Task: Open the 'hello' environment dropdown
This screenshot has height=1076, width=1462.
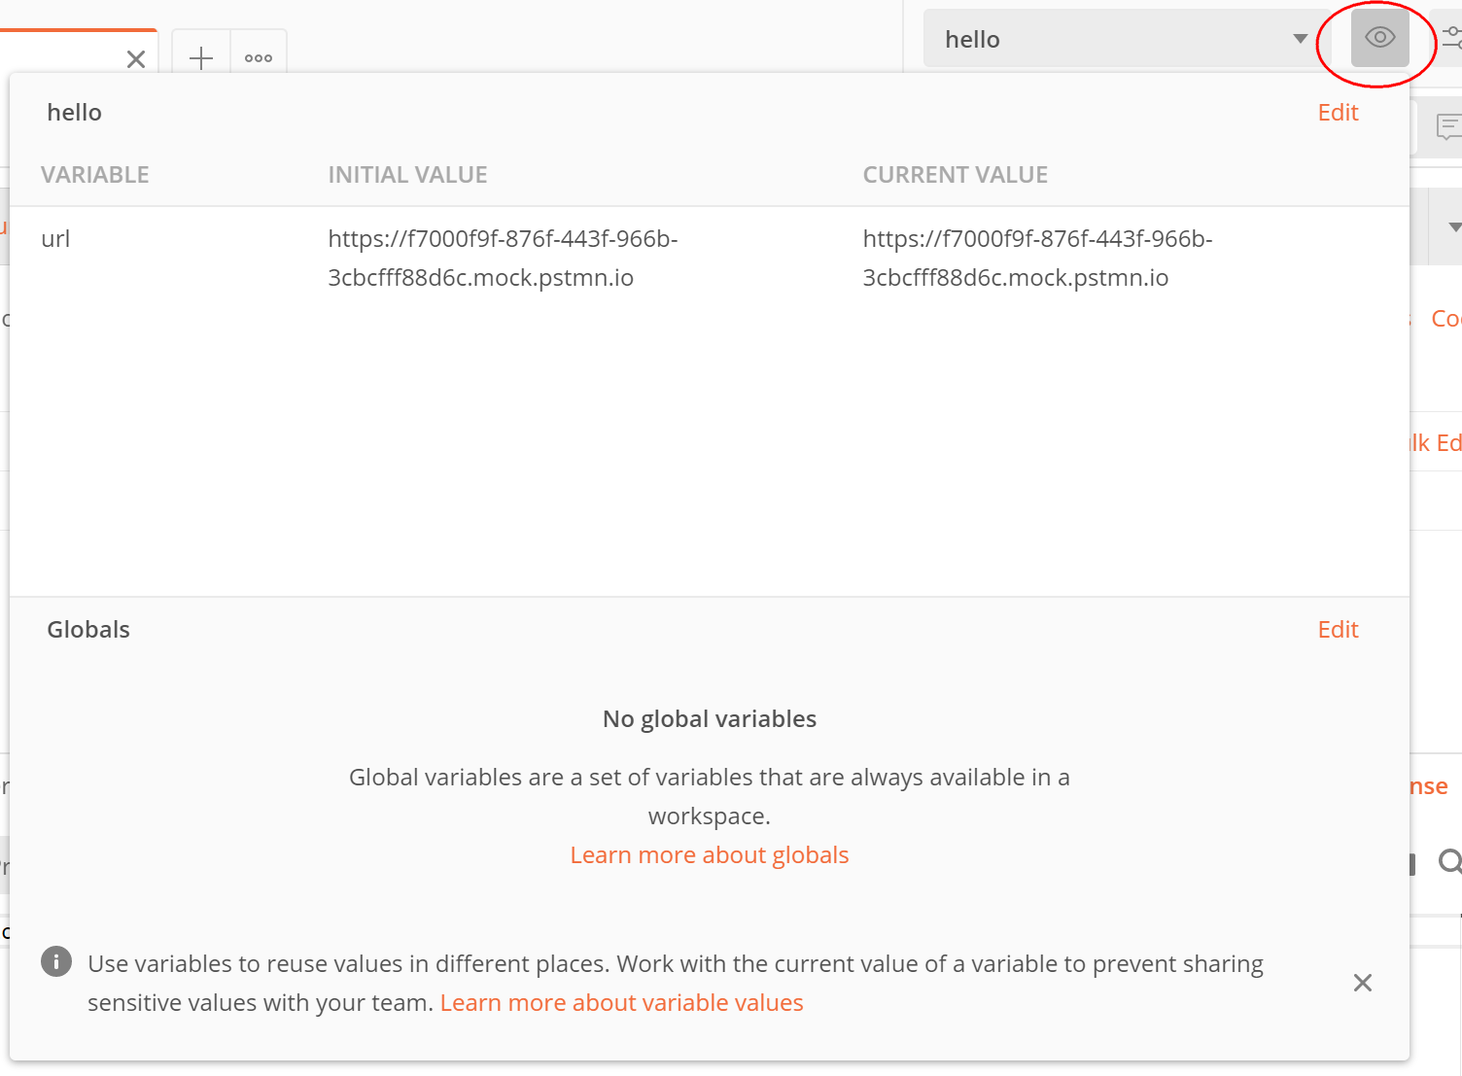Action: (x=1127, y=39)
